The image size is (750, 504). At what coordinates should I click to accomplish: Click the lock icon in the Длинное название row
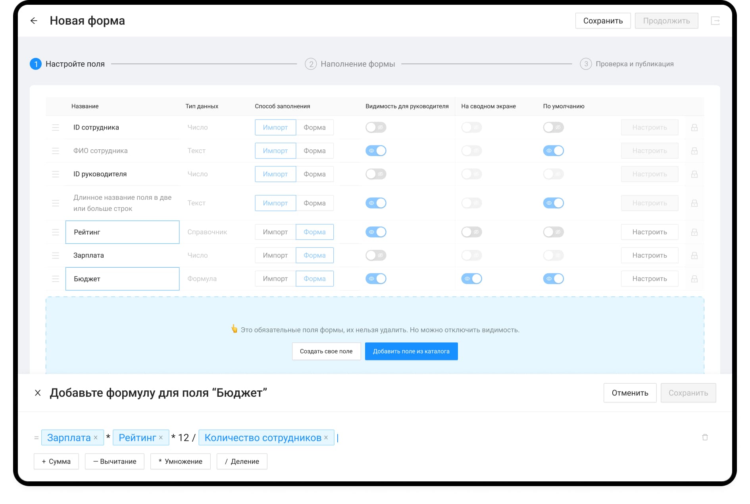tap(694, 203)
